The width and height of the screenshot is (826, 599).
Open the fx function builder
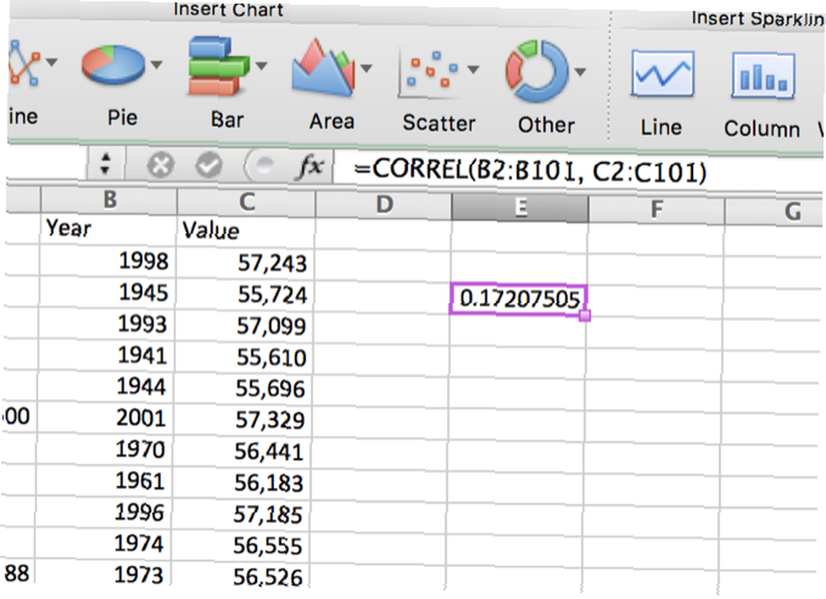[310, 168]
